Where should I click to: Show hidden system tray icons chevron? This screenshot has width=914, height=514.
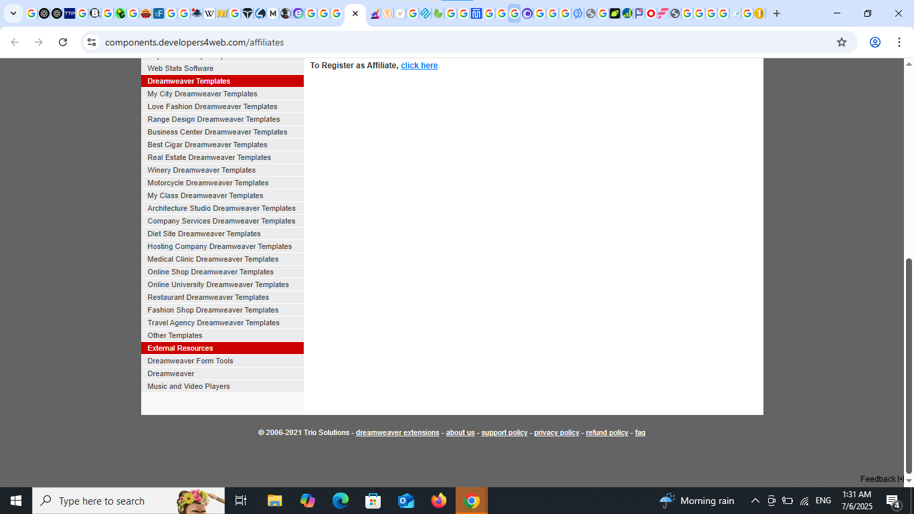coord(755,501)
